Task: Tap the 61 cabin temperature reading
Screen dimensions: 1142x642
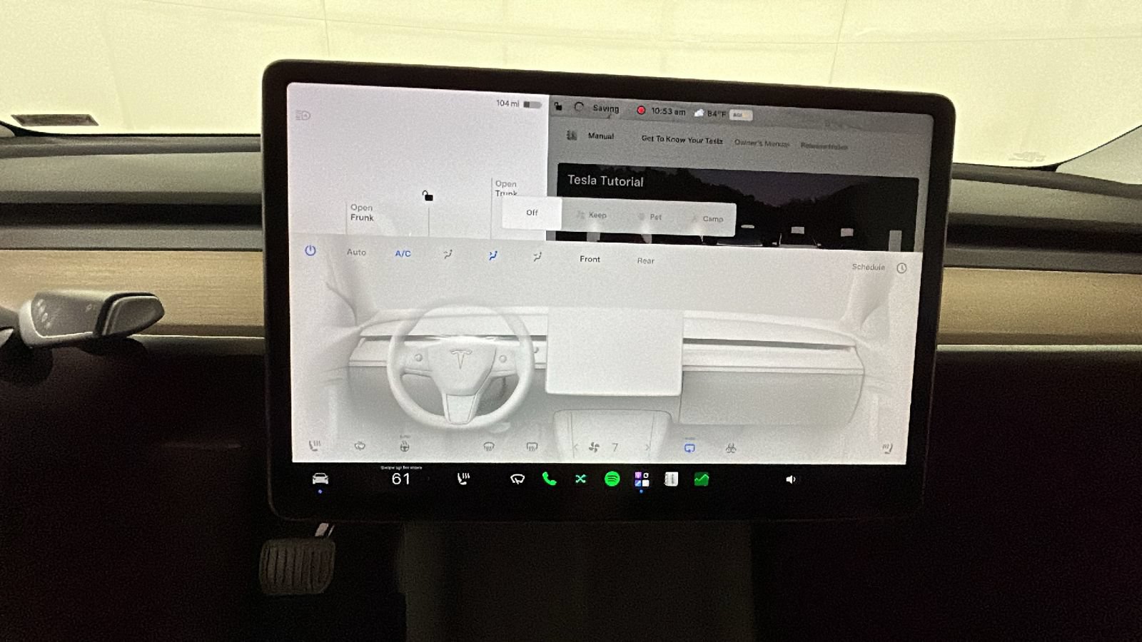Action: (x=401, y=479)
